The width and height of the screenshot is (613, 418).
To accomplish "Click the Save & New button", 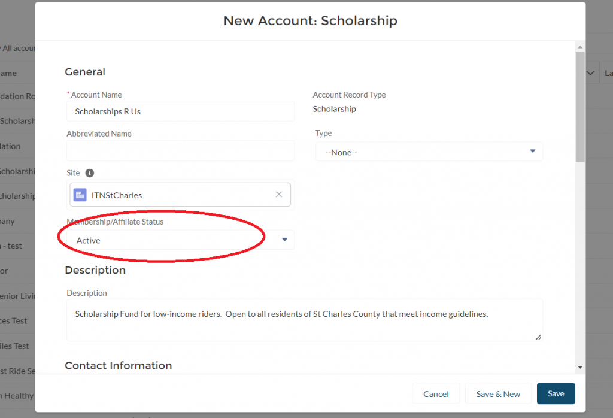I will click(x=498, y=394).
